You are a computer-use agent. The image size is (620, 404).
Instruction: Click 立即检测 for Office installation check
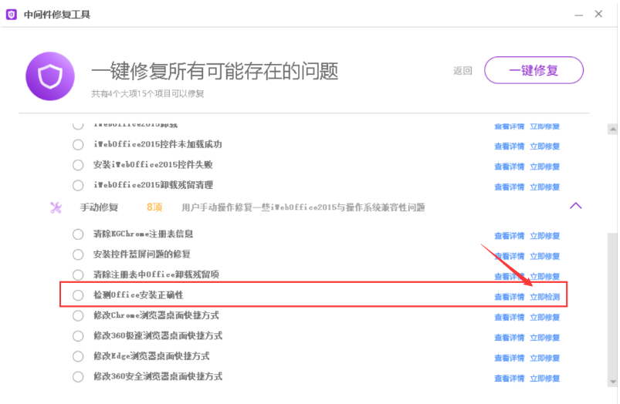tap(544, 296)
